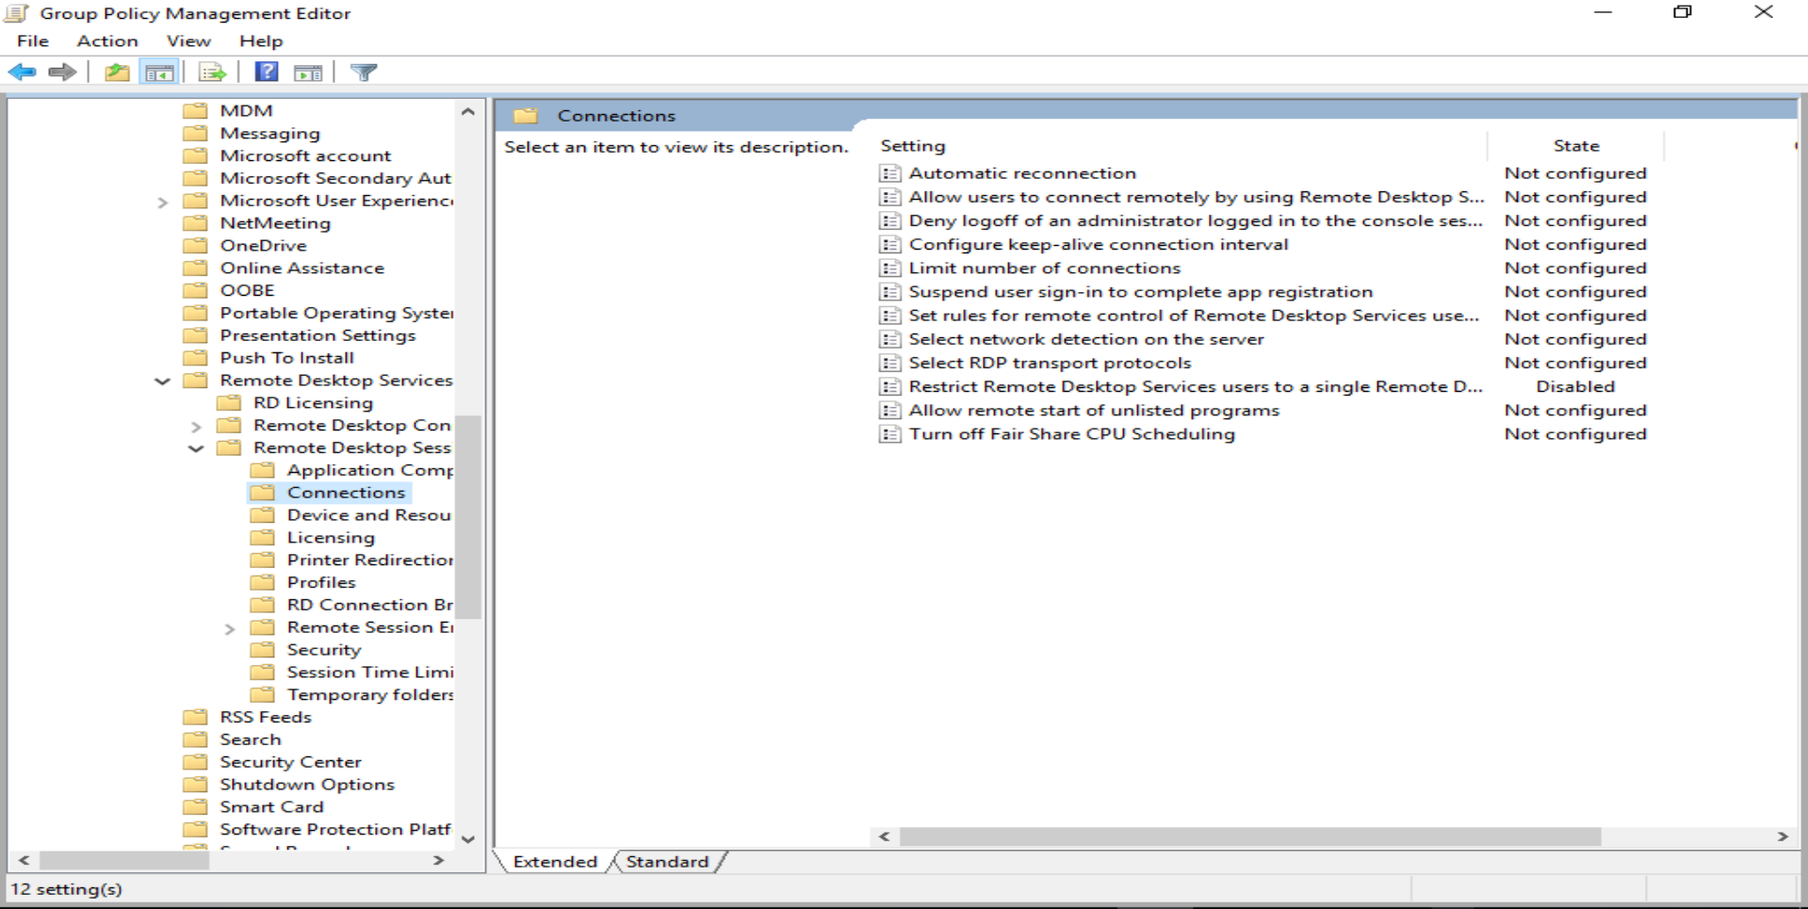Click the policy icon beside Select RDP transport protocols

[889, 363]
